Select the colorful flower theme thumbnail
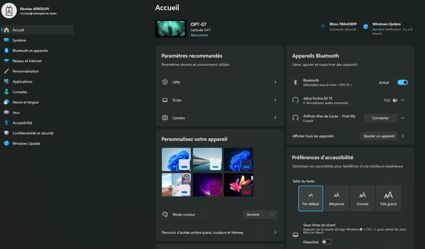 tap(239, 184)
